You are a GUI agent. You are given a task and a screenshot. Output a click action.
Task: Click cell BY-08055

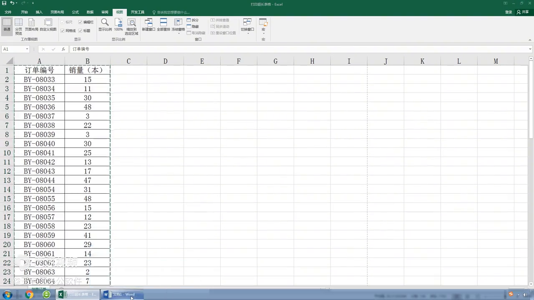point(39,199)
